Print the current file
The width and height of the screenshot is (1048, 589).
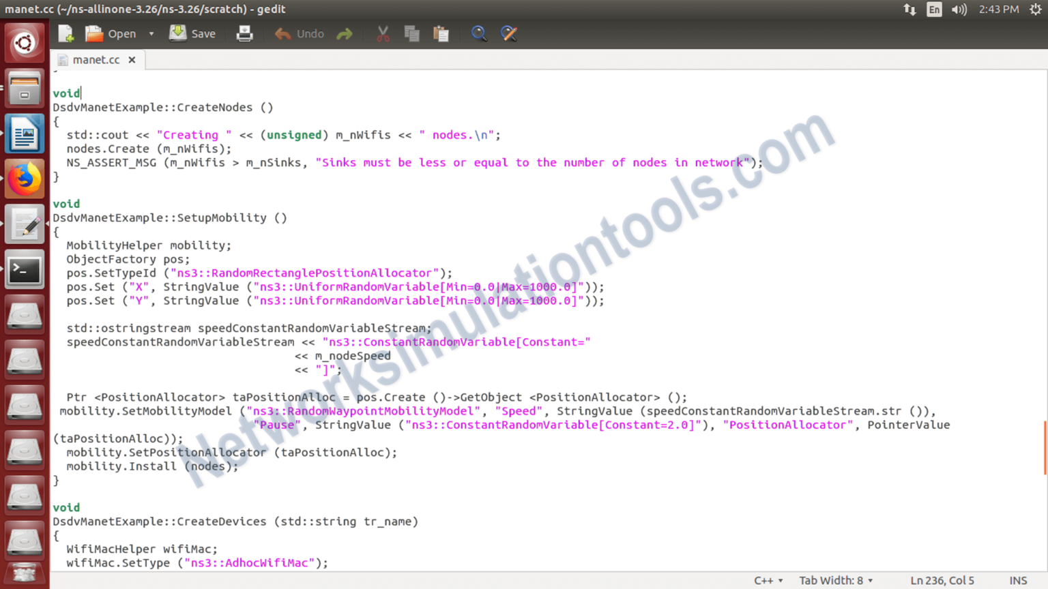244,33
